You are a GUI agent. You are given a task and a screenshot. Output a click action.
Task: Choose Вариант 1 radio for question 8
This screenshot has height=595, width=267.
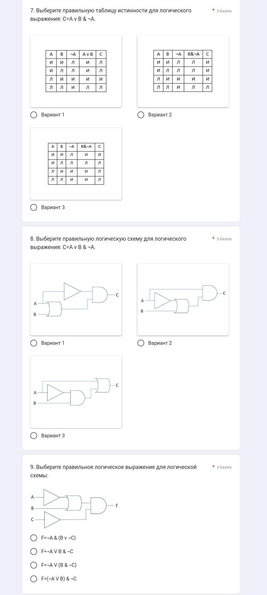(x=34, y=343)
